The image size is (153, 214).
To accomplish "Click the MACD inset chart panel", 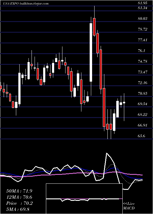I will (84, 199).
